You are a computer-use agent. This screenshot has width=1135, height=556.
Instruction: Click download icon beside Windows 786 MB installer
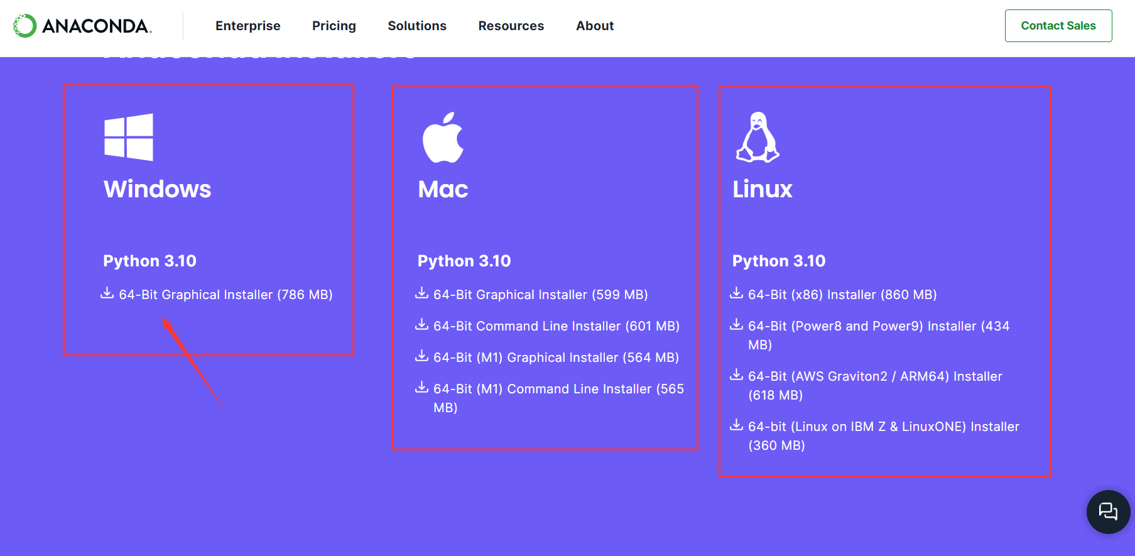point(107,293)
